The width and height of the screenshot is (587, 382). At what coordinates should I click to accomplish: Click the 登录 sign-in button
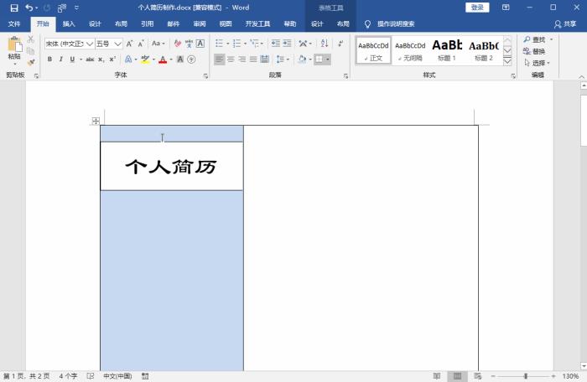tap(477, 8)
